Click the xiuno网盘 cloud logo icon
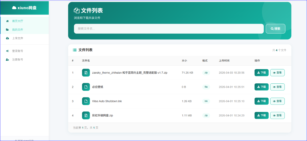The image size is (307, 141). pyautogui.click(x=14, y=8)
